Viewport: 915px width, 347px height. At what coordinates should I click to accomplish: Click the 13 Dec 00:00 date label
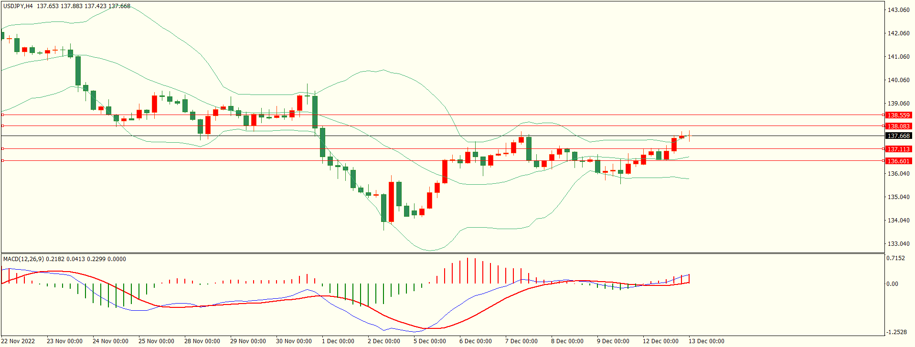point(706,341)
